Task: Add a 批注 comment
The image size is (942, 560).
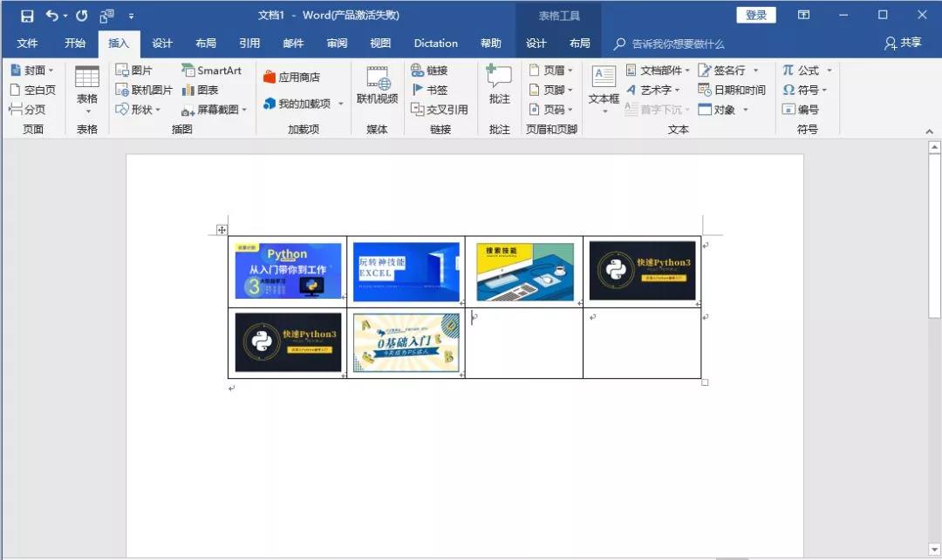Action: tap(499, 87)
